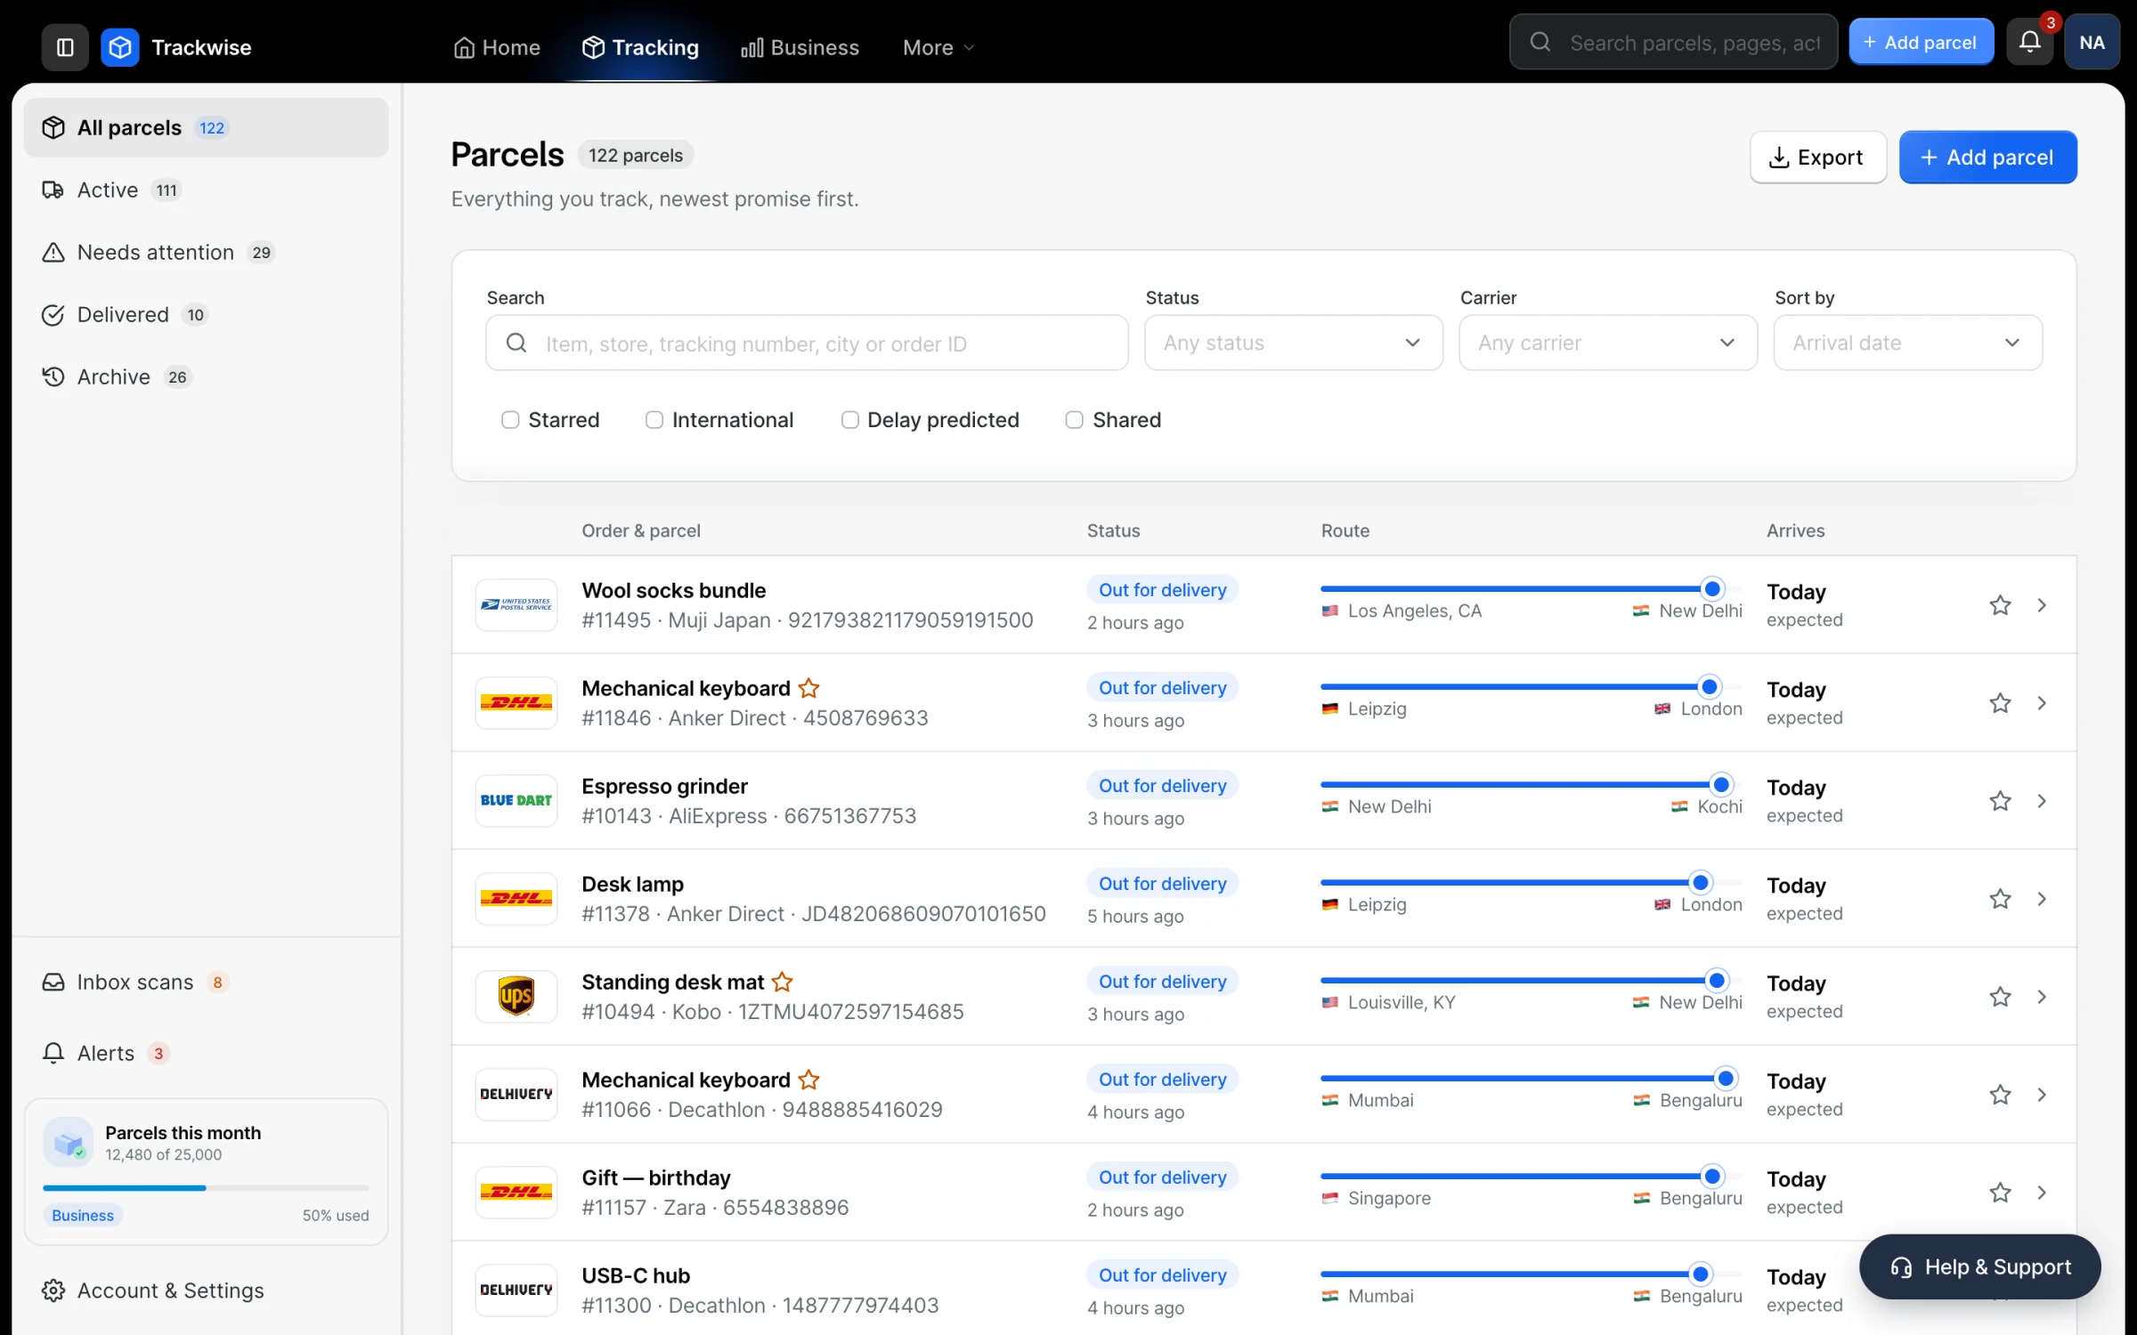The height and width of the screenshot is (1335, 2137).
Task: Click the Trackwise cube logo
Action: point(120,47)
